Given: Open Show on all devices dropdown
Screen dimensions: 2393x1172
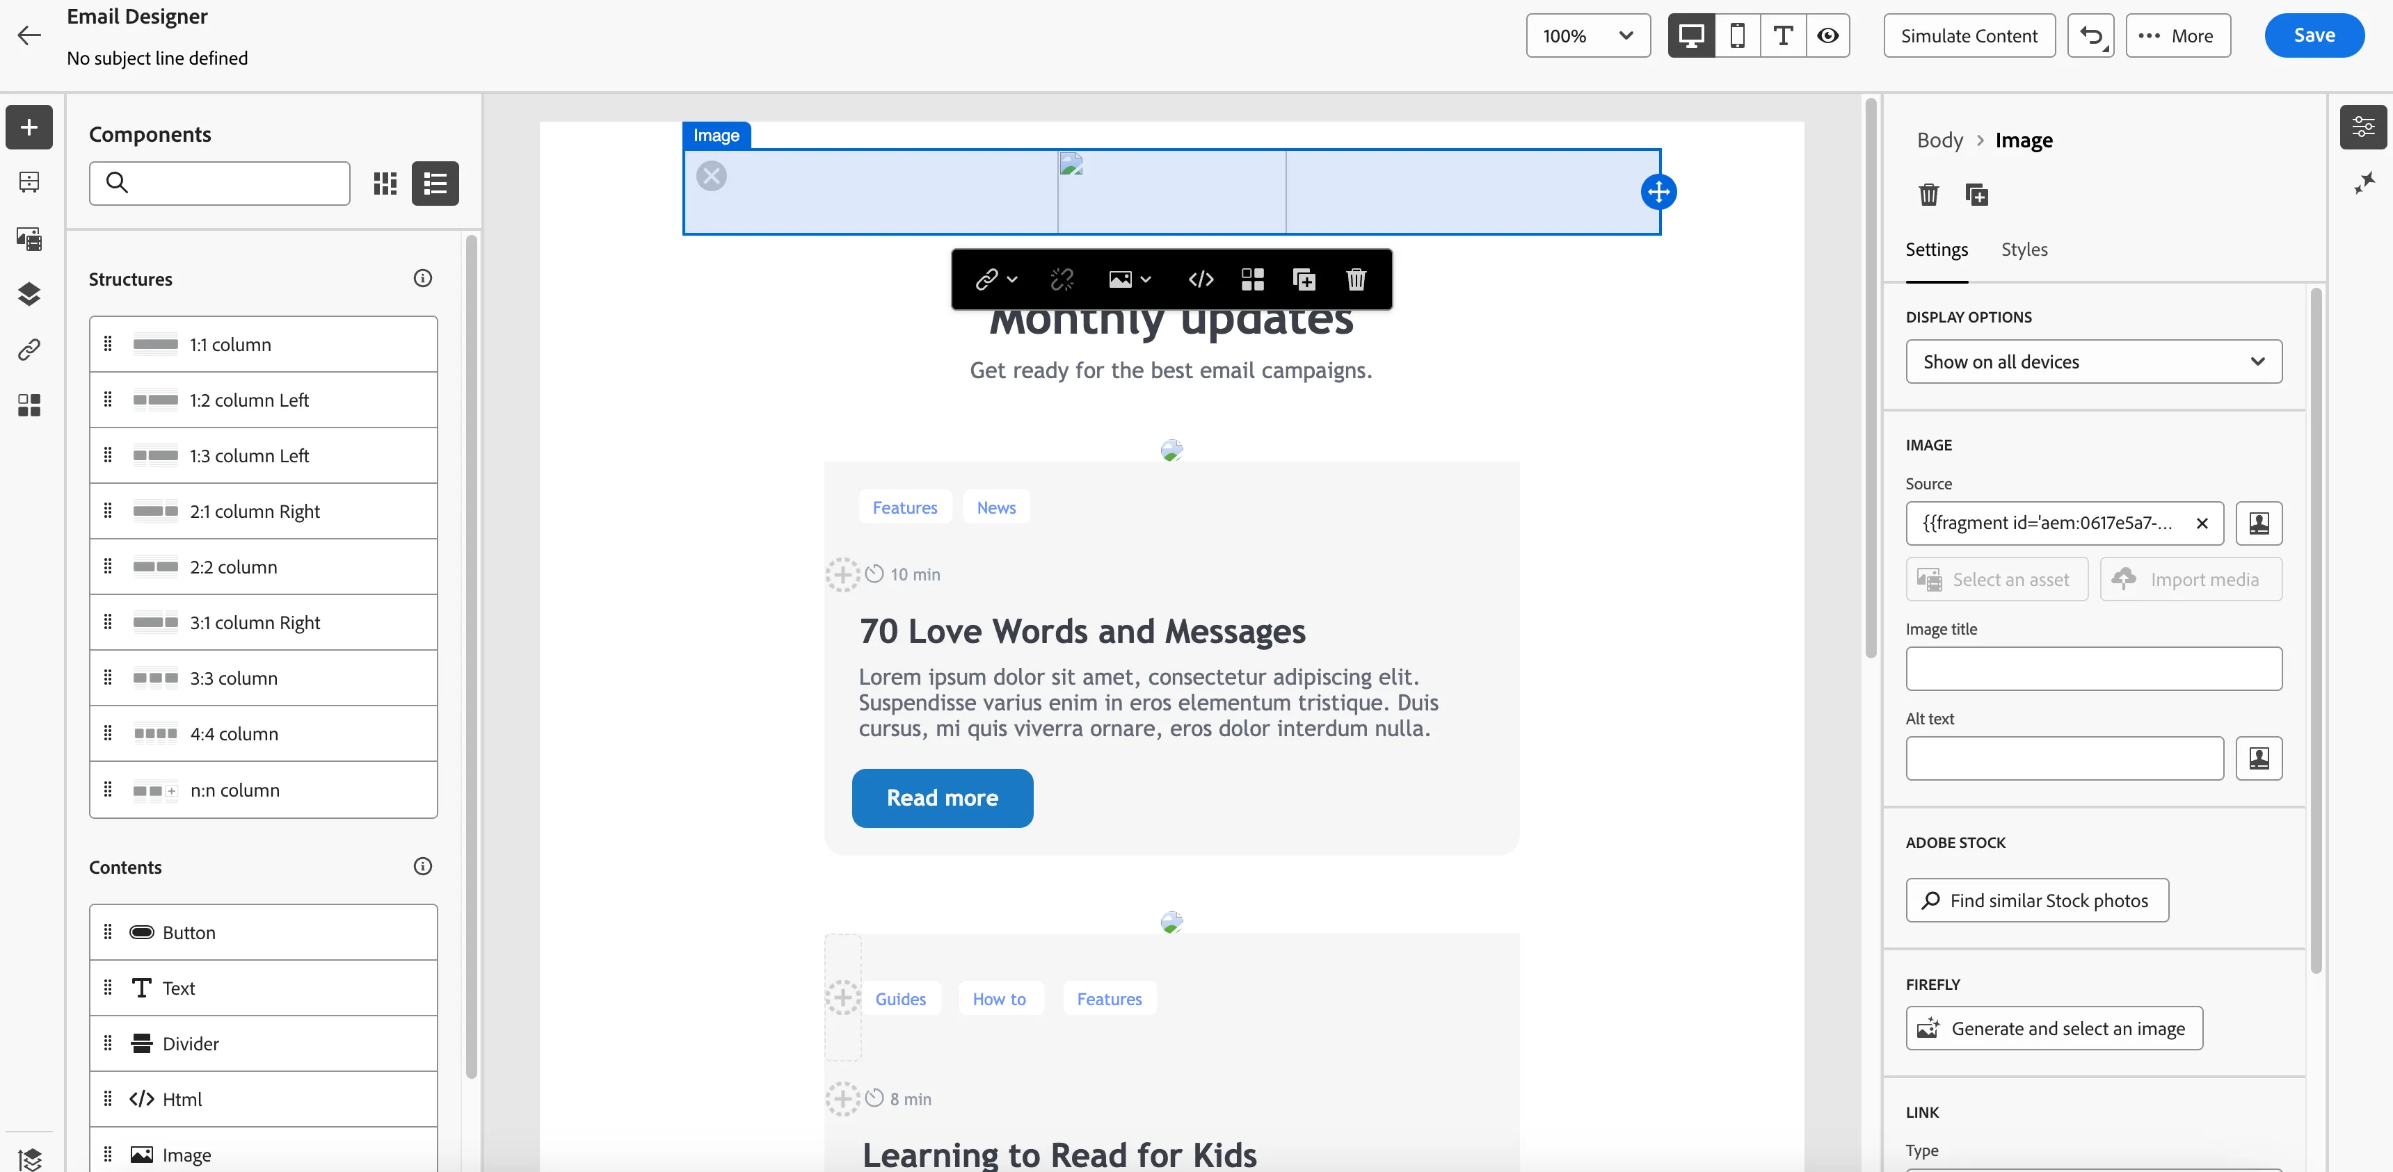Looking at the screenshot, I should pos(2093,361).
